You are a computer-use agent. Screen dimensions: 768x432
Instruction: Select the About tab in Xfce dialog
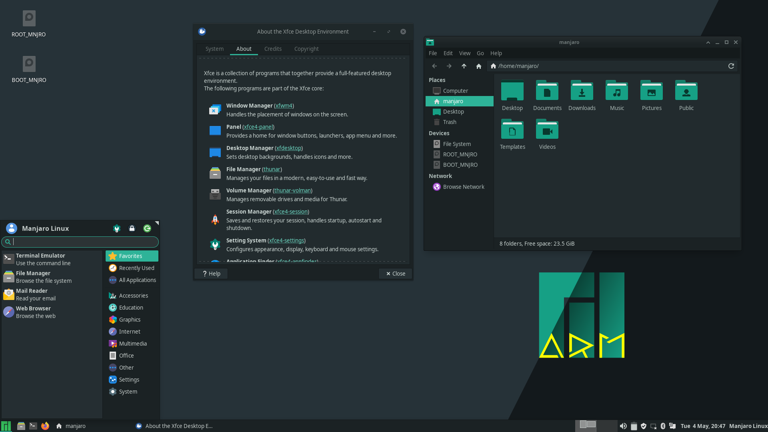tap(244, 48)
